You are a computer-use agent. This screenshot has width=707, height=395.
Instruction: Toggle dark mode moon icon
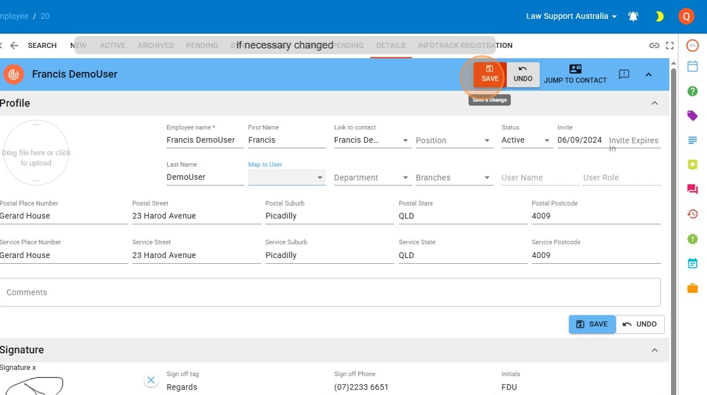(659, 16)
